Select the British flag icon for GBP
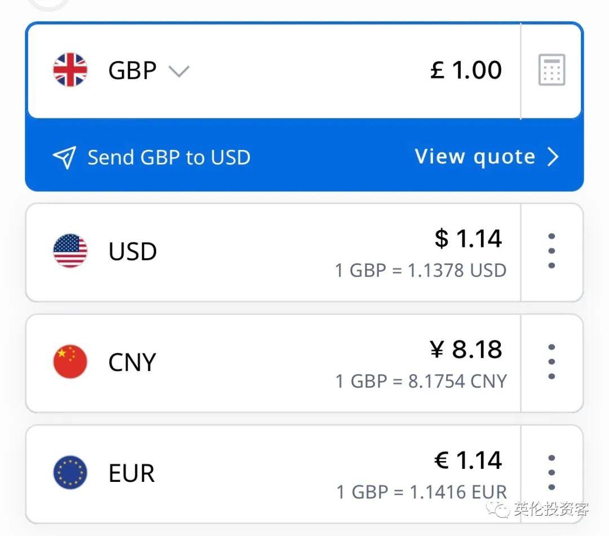 click(70, 69)
